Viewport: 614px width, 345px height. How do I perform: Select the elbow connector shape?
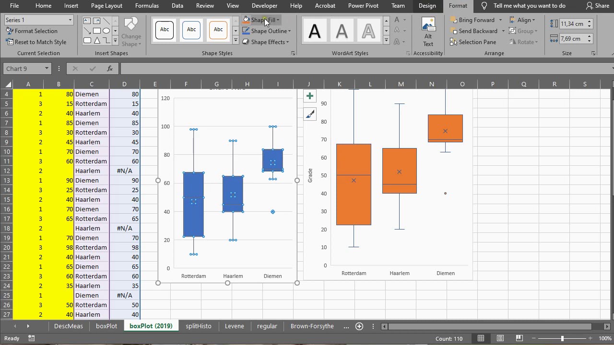tap(106, 40)
